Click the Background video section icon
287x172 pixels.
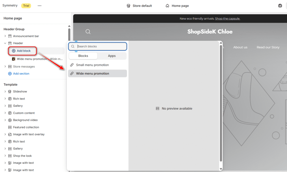click(10, 120)
